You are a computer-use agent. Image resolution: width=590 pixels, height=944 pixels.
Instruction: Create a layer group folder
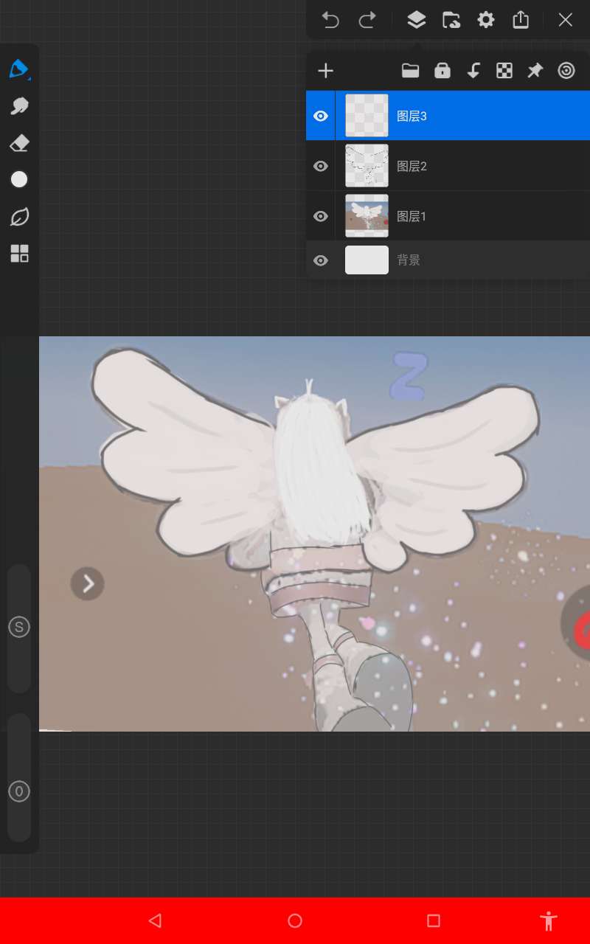pos(410,71)
